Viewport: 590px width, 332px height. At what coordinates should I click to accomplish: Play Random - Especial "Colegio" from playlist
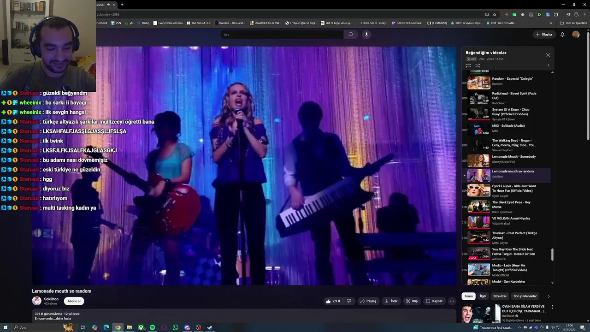pos(507,82)
